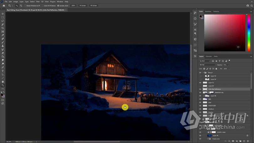Select the Hand tool
This screenshot has height=143, width=254.
(3, 82)
